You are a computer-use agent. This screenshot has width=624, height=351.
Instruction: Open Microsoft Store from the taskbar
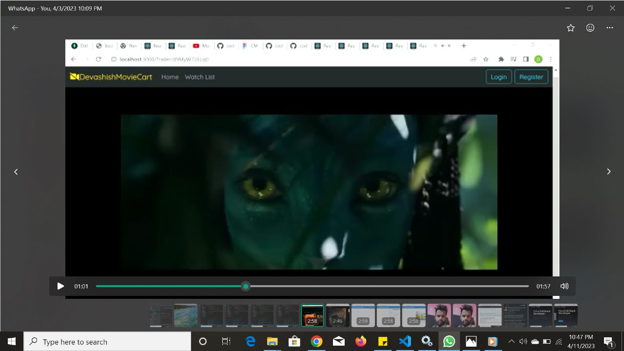[294, 342]
